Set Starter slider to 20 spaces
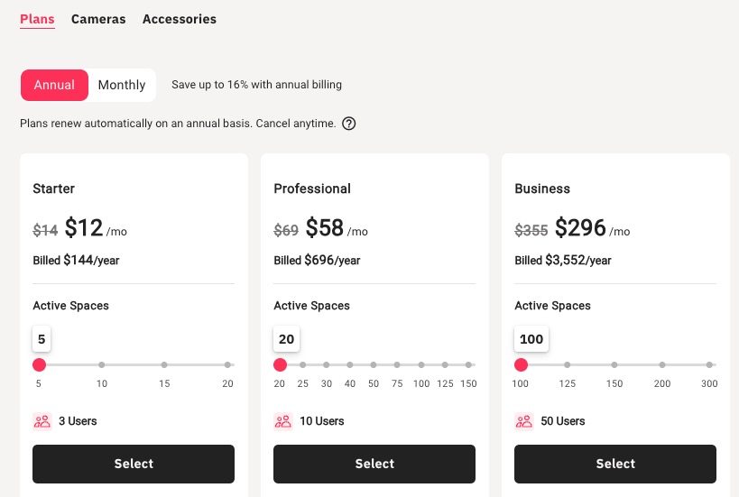Viewport: 739px width, 497px height. [227, 365]
